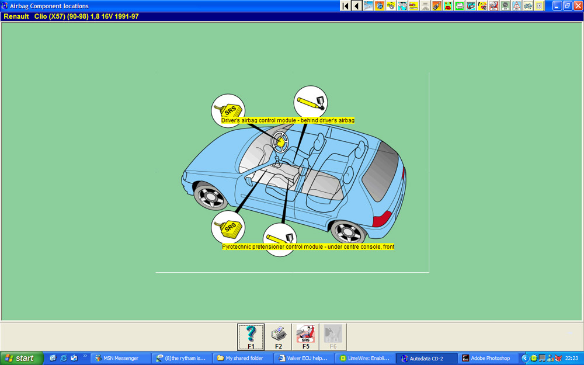Image resolution: width=584 pixels, height=365 pixels.
Task: Select the upper pretensioner callout circle
Action: (x=310, y=102)
